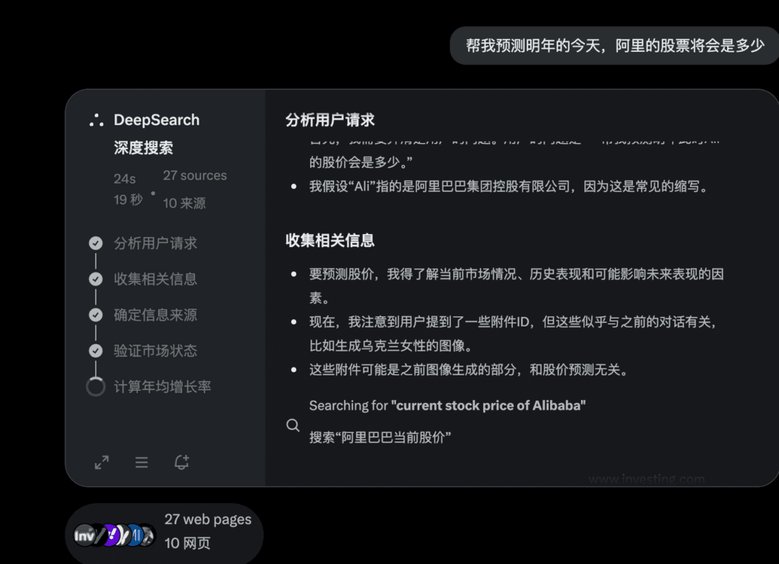Viewport: 779px width, 564px height.
Task: Open the 27 web pages sources pill
Action: [x=164, y=534]
